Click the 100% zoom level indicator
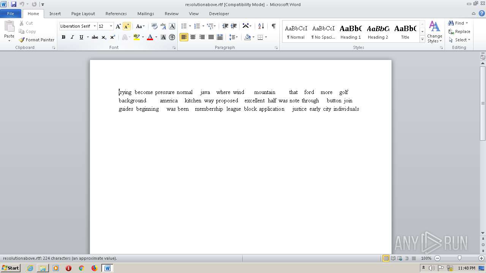 tap(426, 258)
